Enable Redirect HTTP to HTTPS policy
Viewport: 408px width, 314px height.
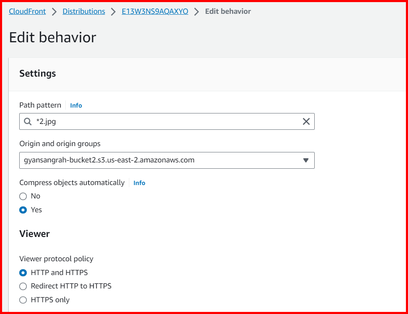coord(23,286)
